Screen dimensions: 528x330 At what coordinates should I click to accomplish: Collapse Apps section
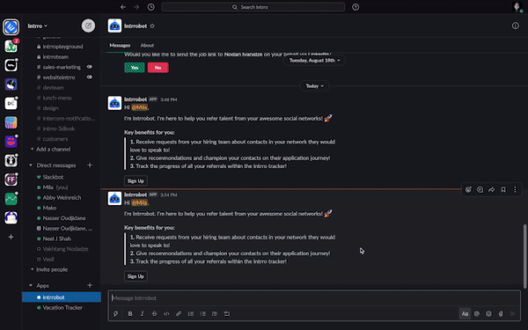31,285
